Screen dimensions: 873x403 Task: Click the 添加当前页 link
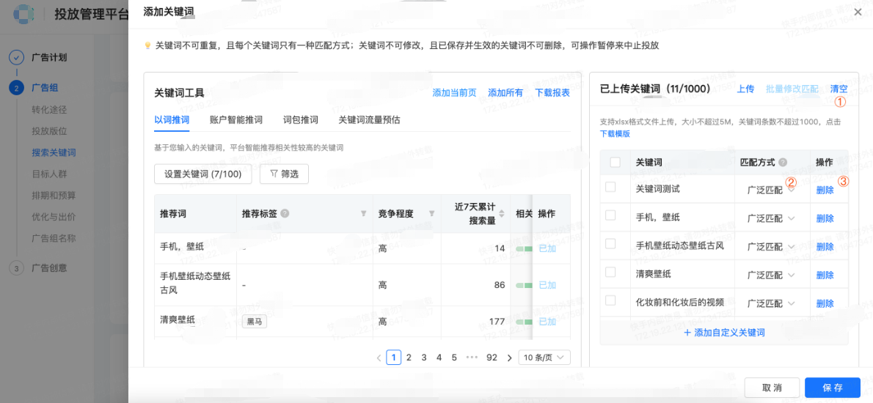454,93
